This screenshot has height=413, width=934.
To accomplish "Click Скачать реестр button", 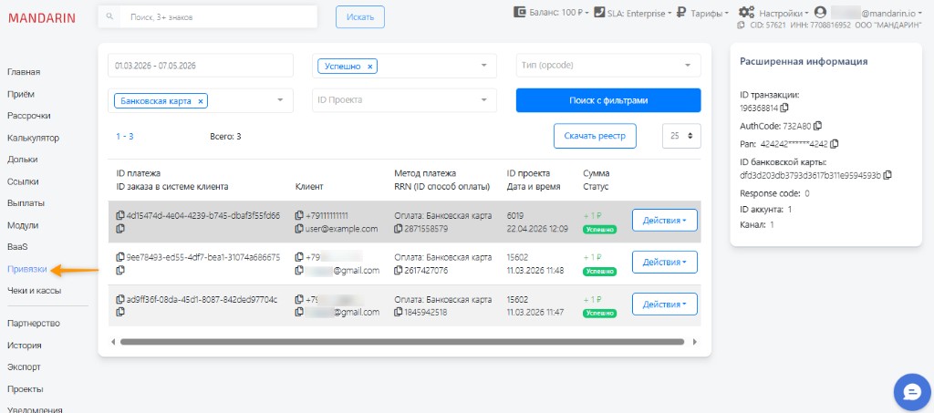I will point(595,136).
